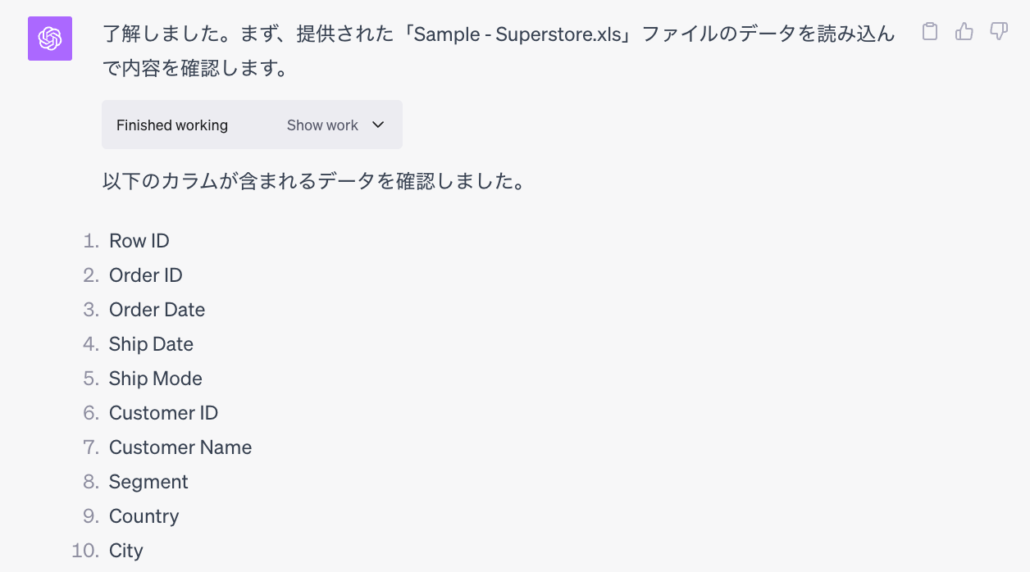Screen dimensions: 1030x572
Task: Click "Order Date" in the column list
Action: click(157, 310)
